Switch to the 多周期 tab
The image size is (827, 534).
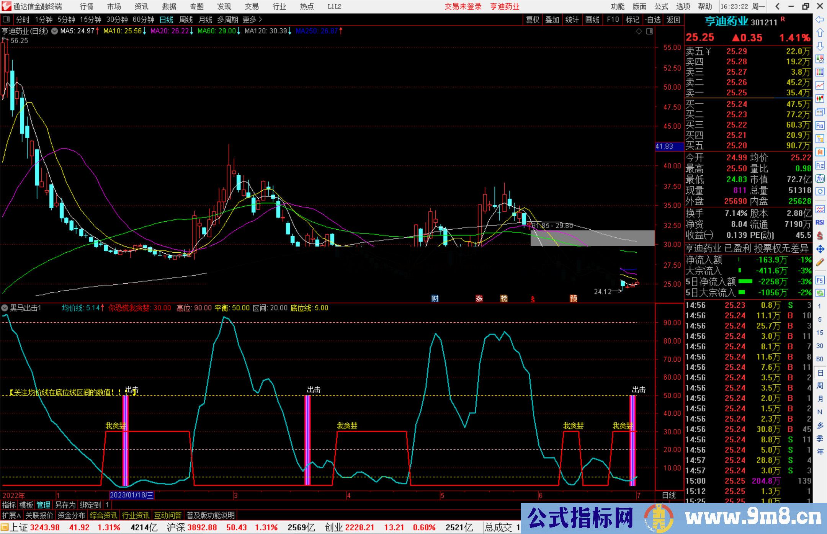pos(227,20)
